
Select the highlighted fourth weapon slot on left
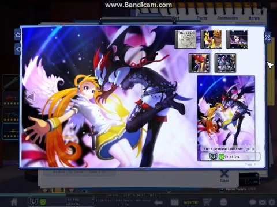pyautogui.click(x=10, y=132)
